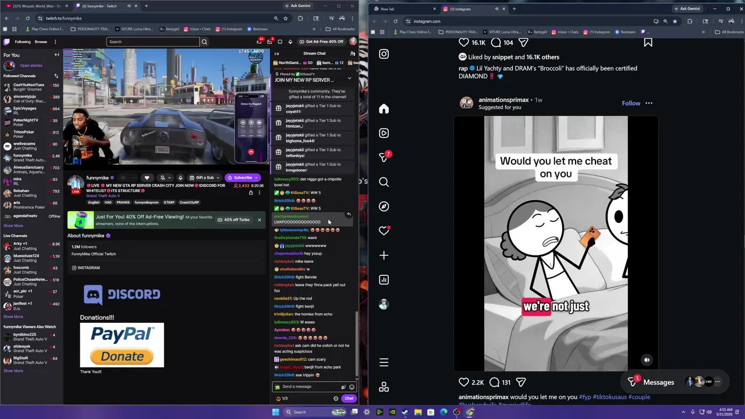
Task: Open the Discord banner image
Action: point(122,294)
